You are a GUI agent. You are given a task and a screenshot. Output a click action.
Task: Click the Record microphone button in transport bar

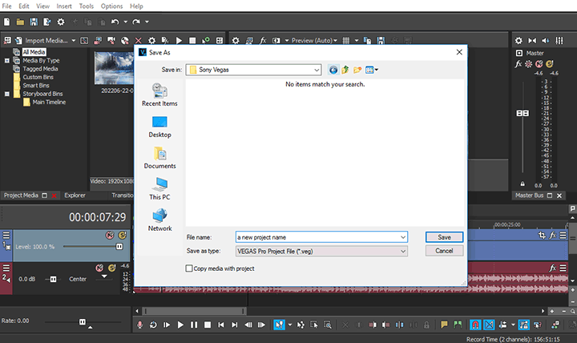point(139,325)
